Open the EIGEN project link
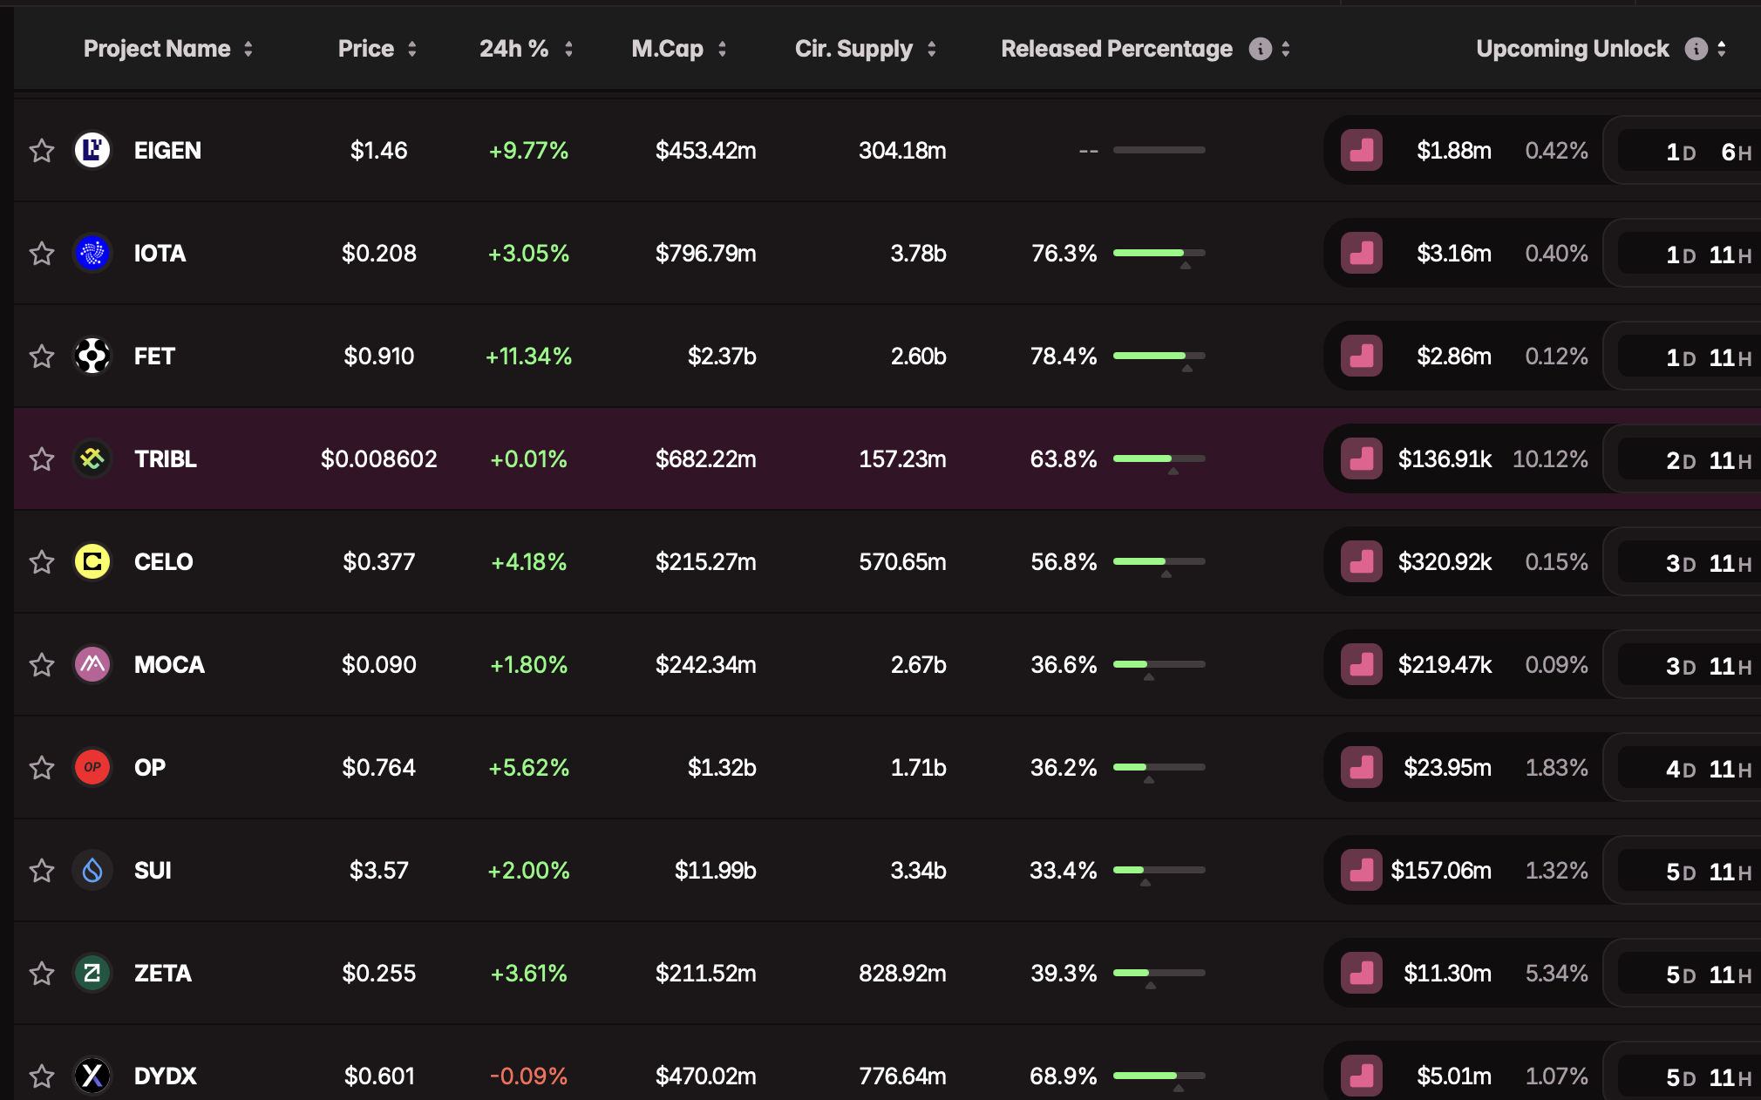 (x=167, y=151)
